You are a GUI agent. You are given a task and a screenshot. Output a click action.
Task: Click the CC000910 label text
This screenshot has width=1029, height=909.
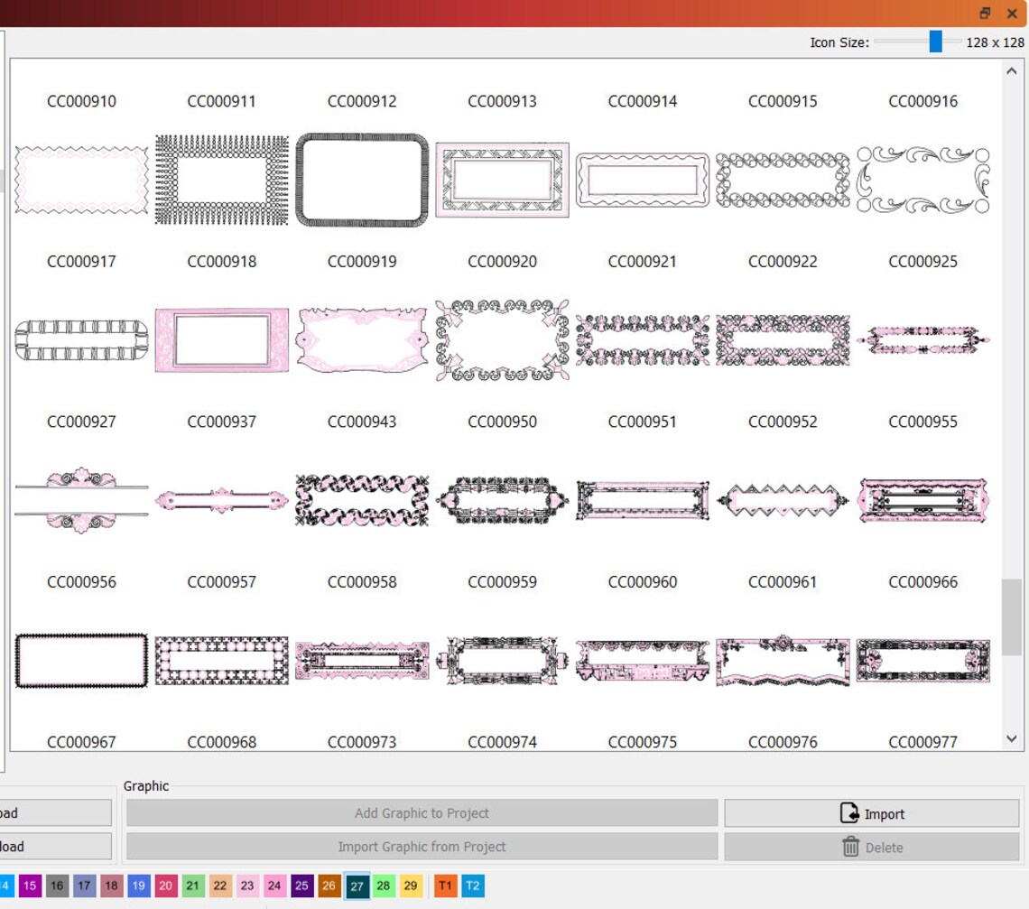point(81,101)
